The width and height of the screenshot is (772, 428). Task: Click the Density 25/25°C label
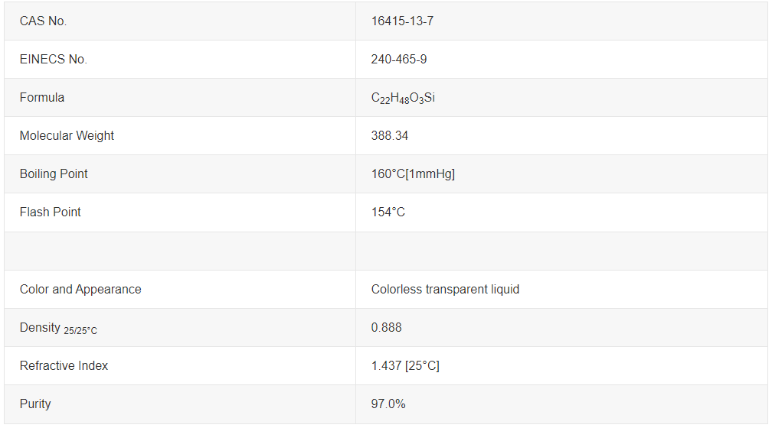(x=58, y=329)
